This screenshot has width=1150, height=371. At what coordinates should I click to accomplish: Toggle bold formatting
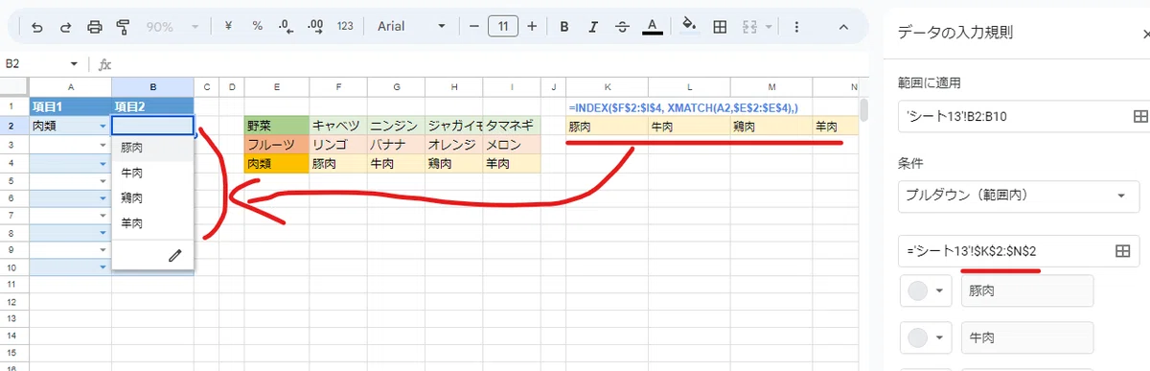pyautogui.click(x=564, y=27)
